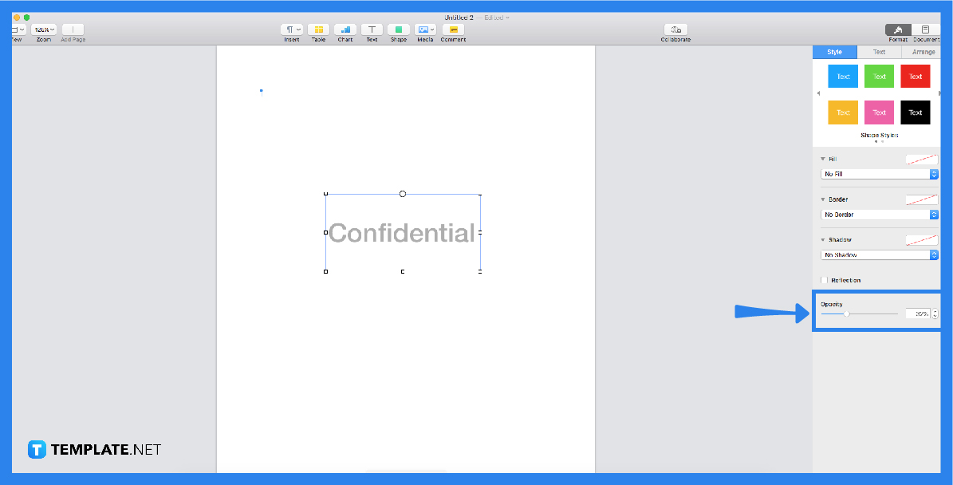Adjust the Opacity slider
Screen dimensions: 953x485
click(847, 313)
